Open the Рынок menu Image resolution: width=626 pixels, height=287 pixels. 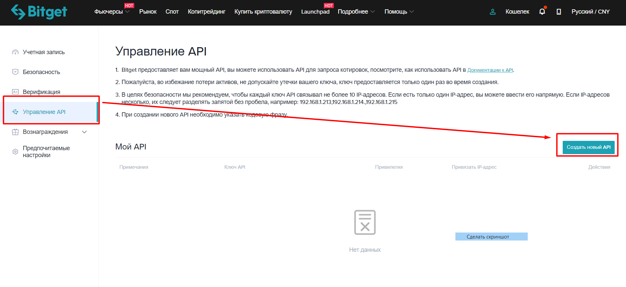pos(148,12)
